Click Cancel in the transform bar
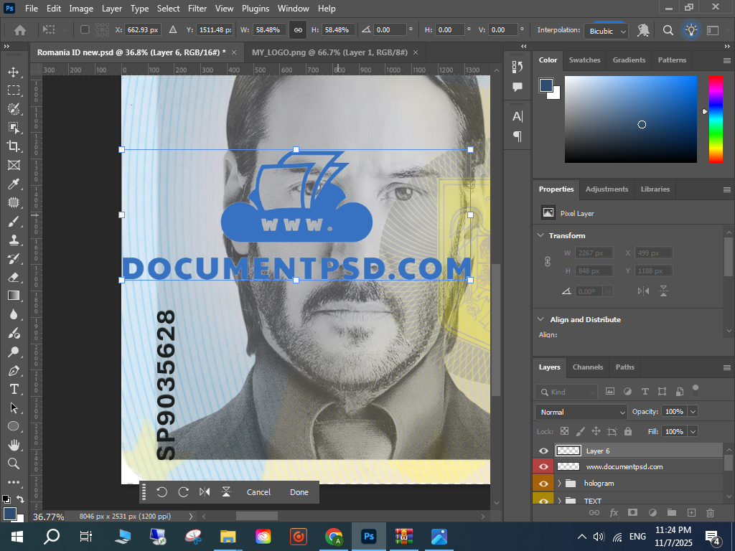Image resolution: width=735 pixels, height=551 pixels. pos(258,492)
